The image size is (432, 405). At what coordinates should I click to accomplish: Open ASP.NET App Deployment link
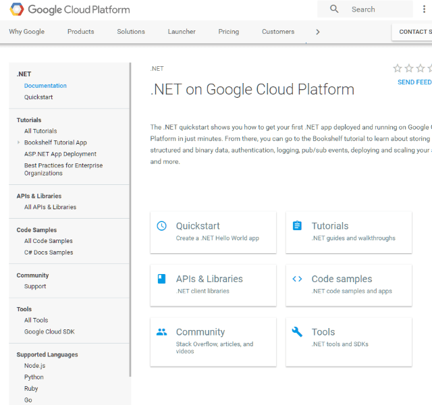(60, 154)
